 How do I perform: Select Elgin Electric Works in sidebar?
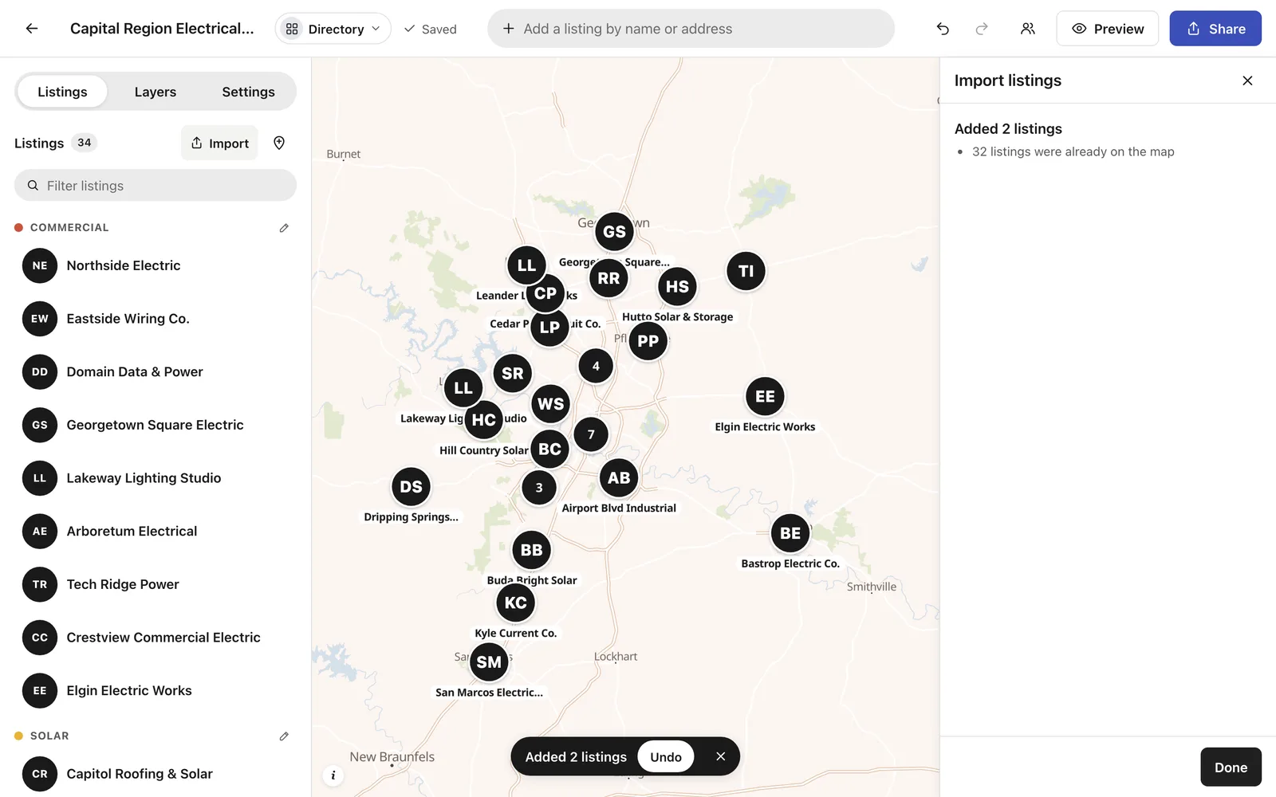(156, 691)
